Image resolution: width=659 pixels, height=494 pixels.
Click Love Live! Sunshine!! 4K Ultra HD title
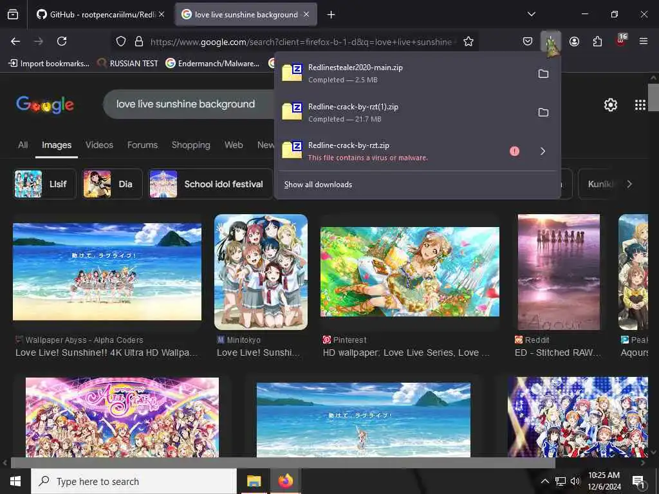point(106,353)
